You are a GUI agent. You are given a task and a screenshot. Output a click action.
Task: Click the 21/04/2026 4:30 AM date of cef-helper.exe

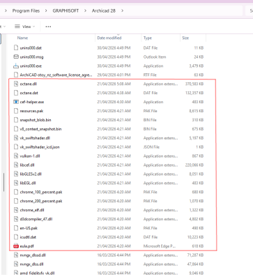[114, 102]
